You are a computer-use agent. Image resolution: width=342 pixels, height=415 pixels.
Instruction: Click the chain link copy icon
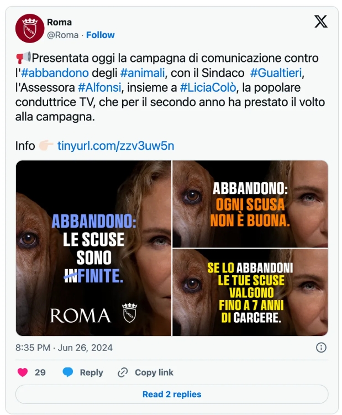pyautogui.click(x=123, y=372)
